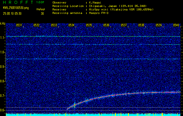
Task: Click the 0536 time marker
Action: (106, 25)
